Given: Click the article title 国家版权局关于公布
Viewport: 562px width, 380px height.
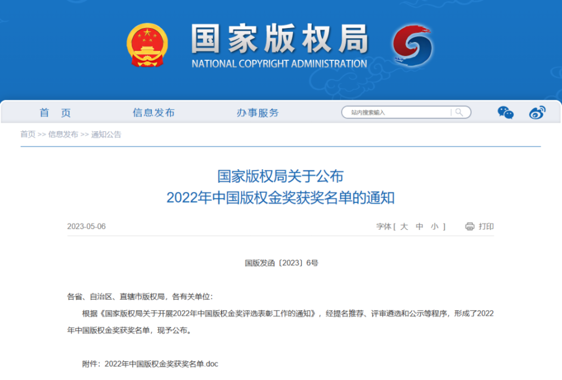Looking at the screenshot, I should [280, 176].
